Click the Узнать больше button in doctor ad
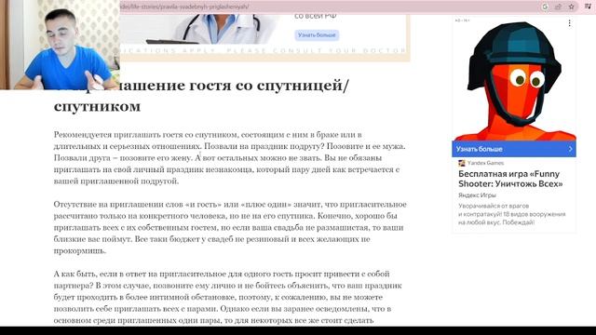This screenshot has height=335, width=596. [317, 35]
